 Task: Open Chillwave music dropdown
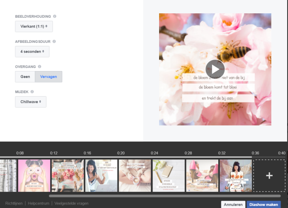coord(31,102)
